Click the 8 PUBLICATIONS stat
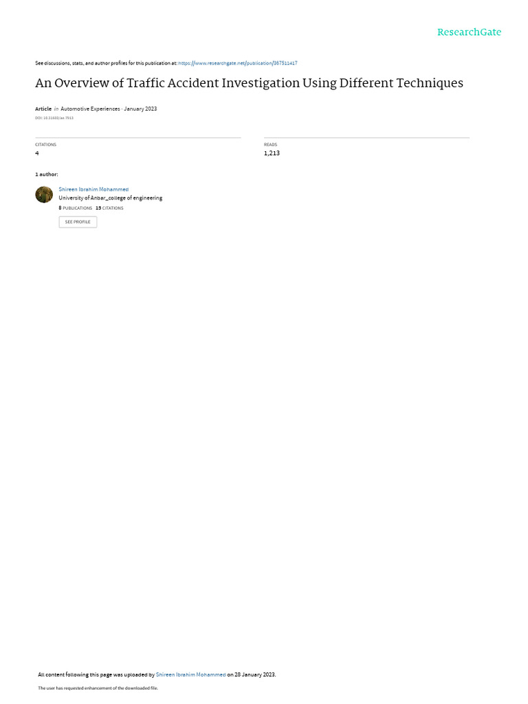Viewport: 528px width, 704px height. click(76, 208)
